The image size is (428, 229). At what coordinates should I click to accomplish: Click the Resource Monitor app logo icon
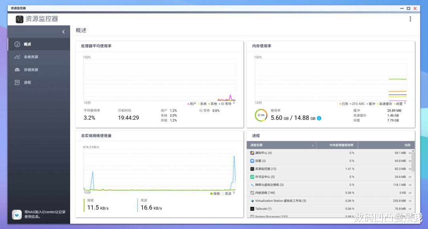coord(19,19)
